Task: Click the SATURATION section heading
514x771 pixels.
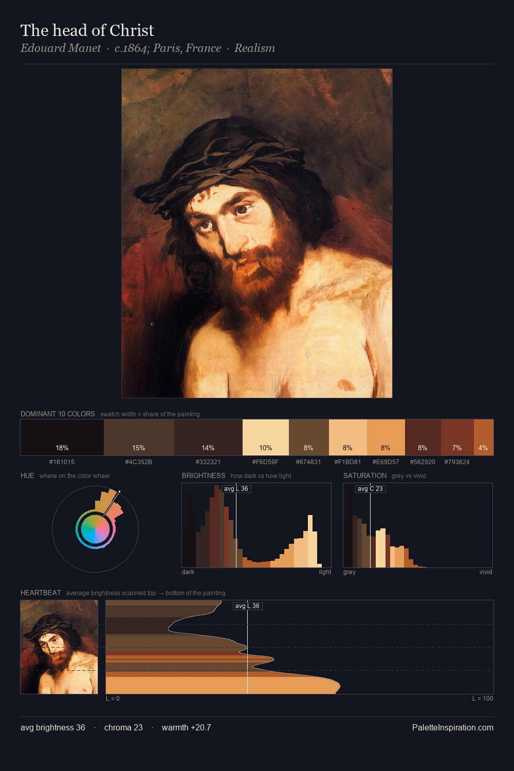Action: (x=365, y=475)
